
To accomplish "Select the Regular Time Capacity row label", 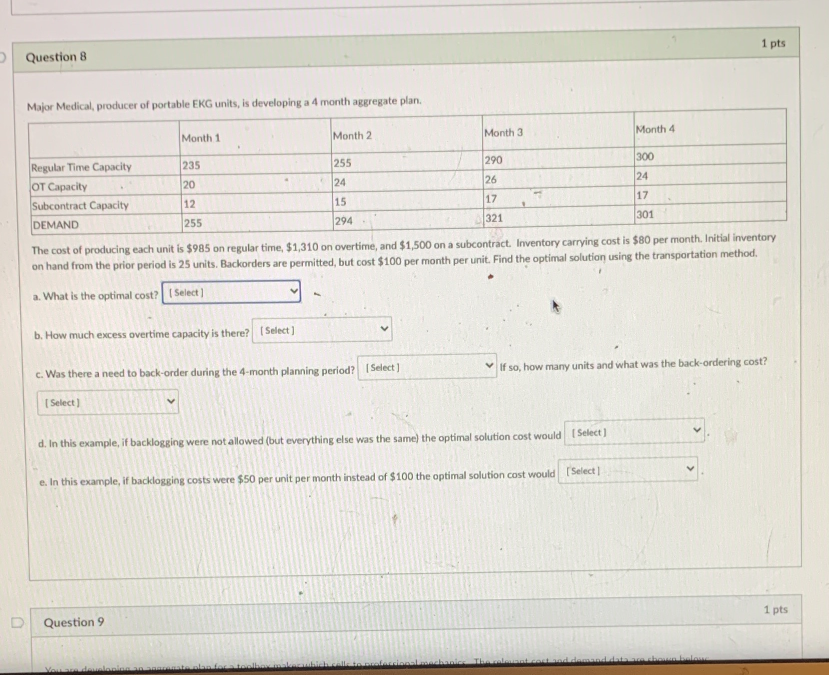I will click(81, 167).
